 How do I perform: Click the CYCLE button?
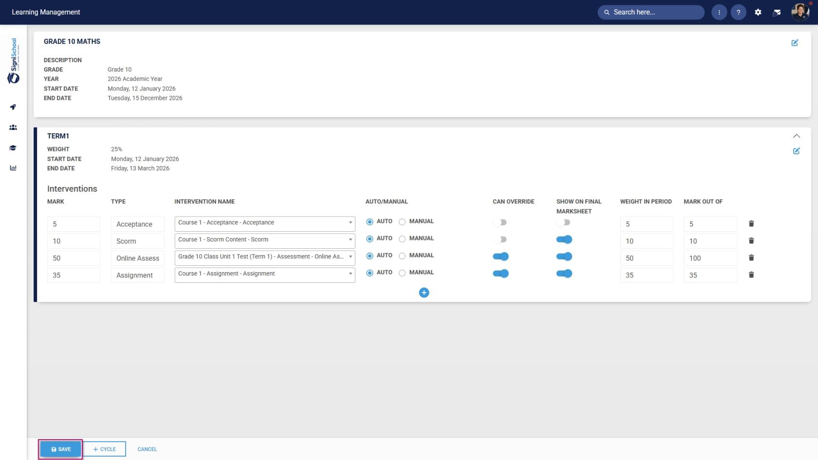tap(104, 449)
